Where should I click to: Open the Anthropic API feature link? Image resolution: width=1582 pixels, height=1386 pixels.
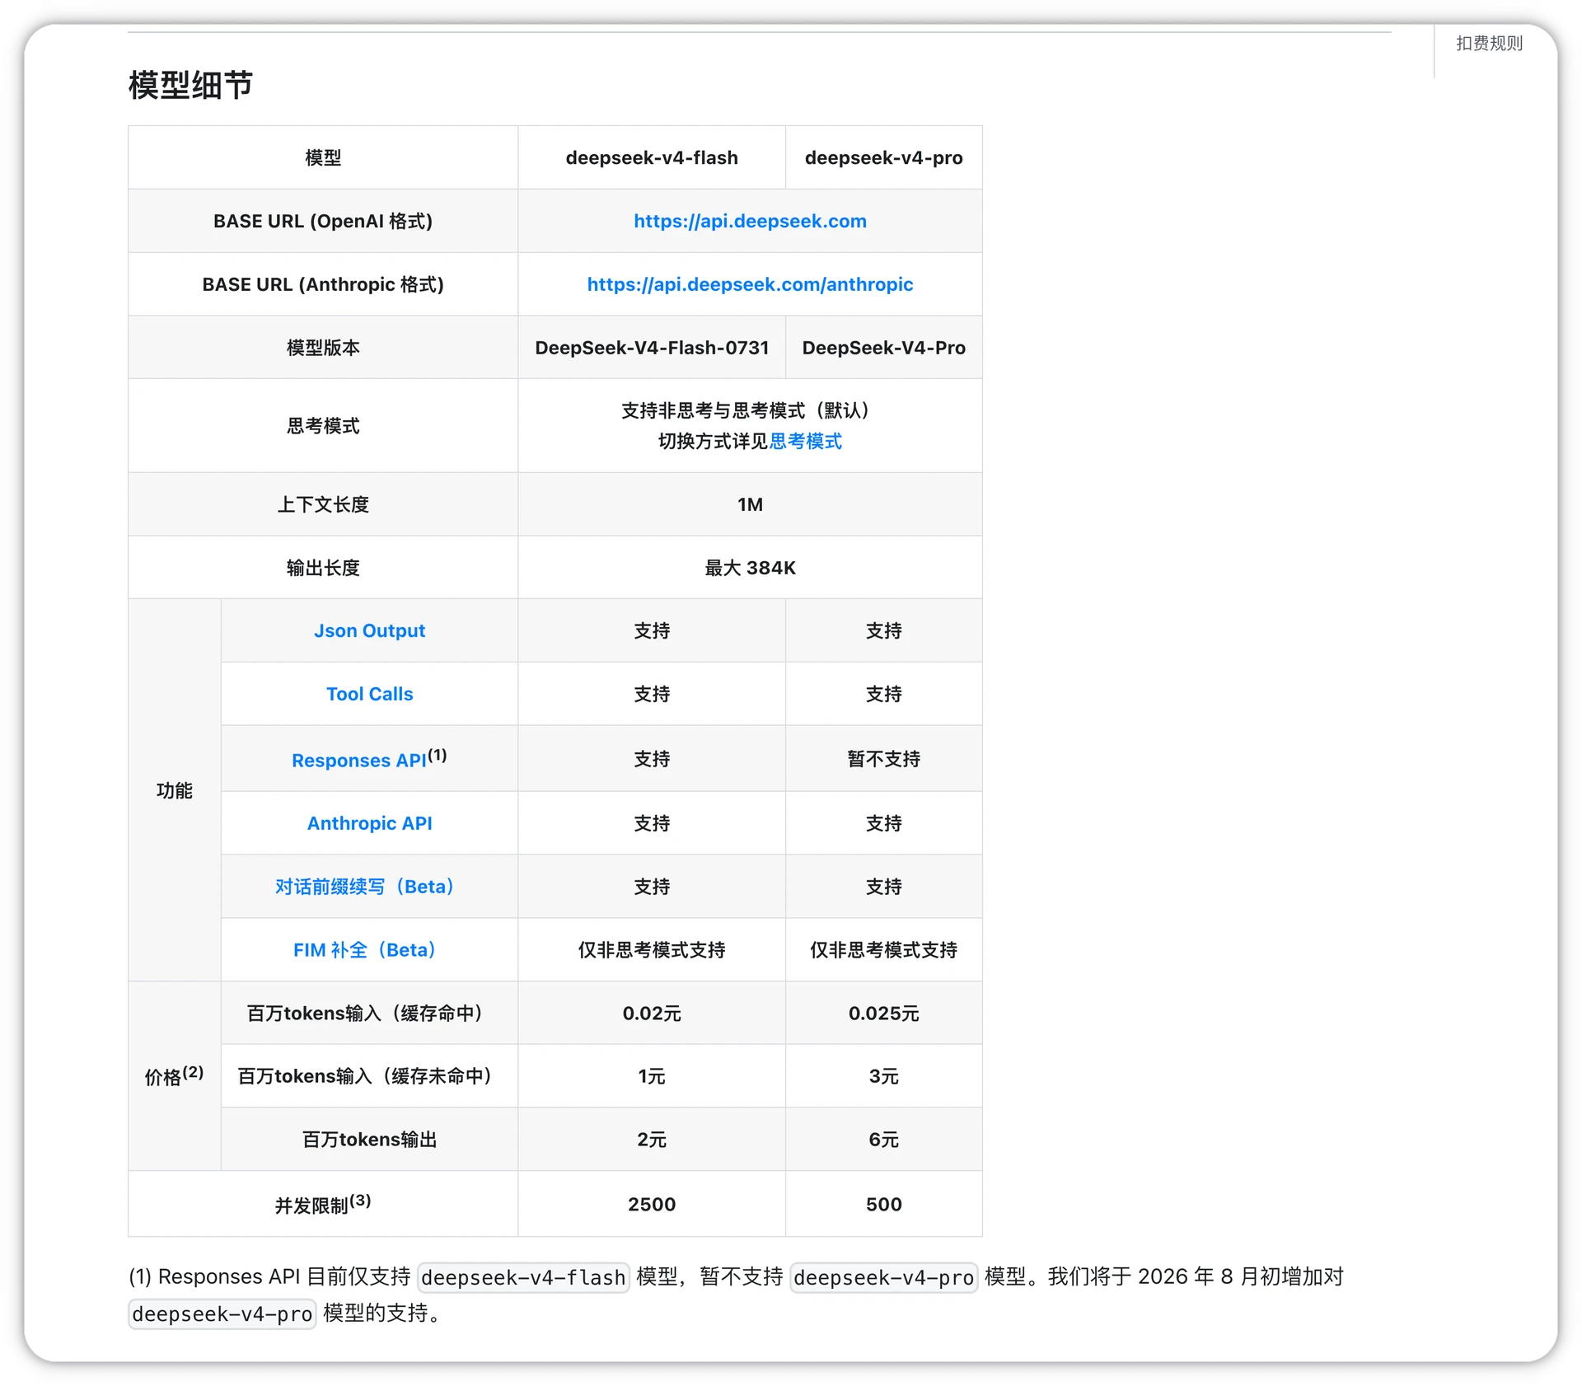click(x=369, y=823)
